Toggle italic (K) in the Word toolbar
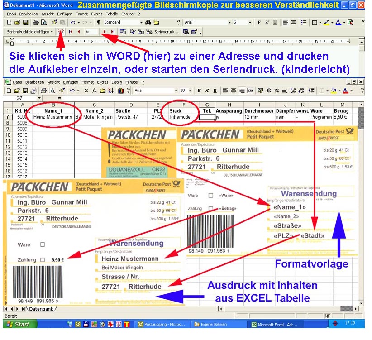Viewport: 372px width, 340px height. point(267,23)
